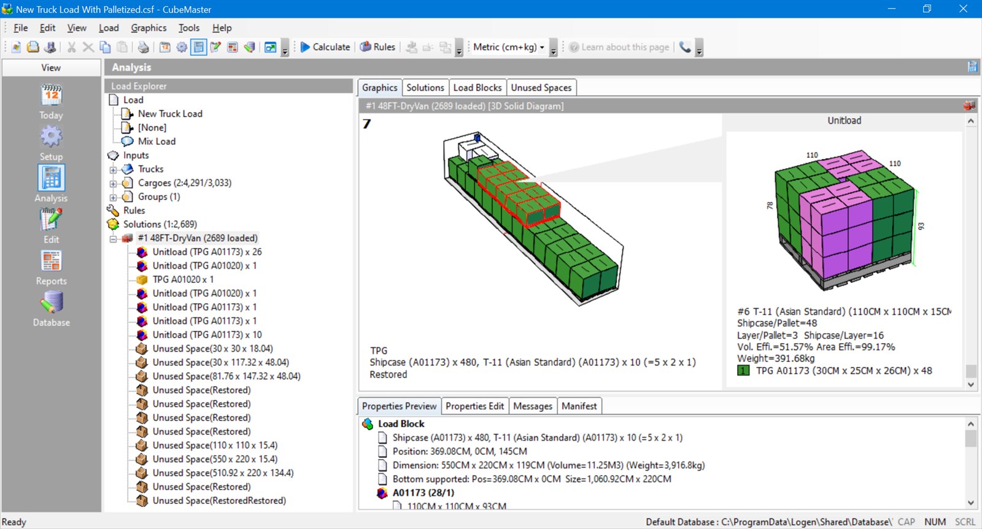Click the Reports toolbar icon
Viewport: 982px width, 529px height.
coord(233,47)
